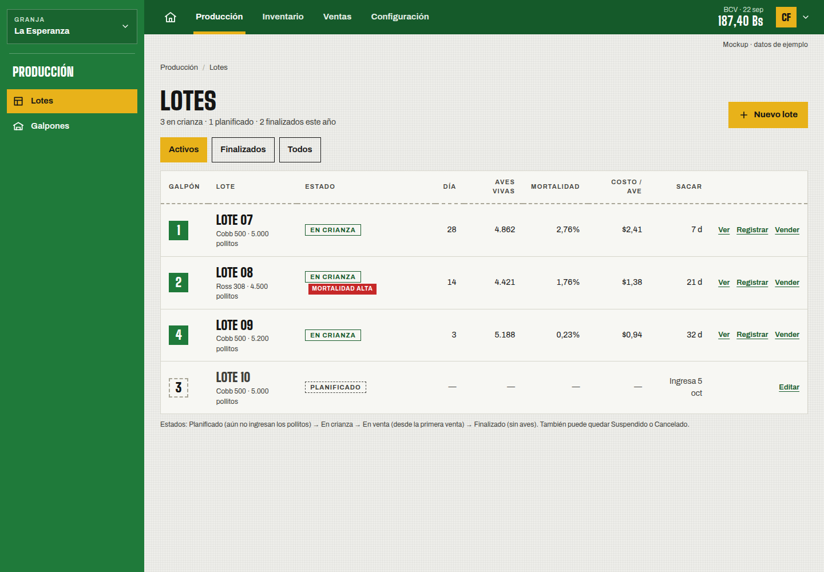Click Ross 308 · 4.500 pollitos text
This screenshot has height=572, width=824.
(x=242, y=292)
